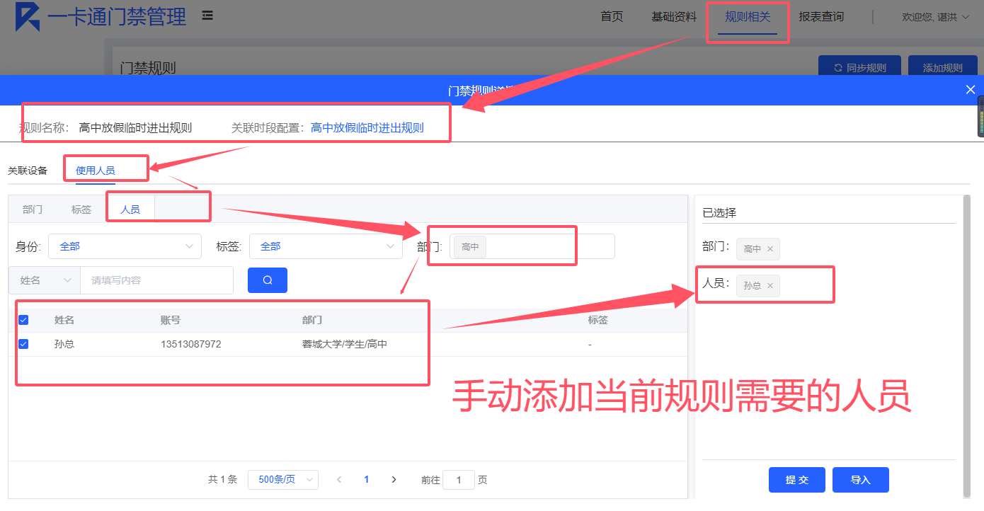Viewport: 984px width, 511px height.
Task: Switch to the 标签 tab
Action: pyautogui.click(x=81, y=209)
